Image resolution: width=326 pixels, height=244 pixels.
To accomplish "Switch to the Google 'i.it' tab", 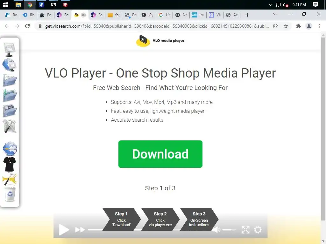I will click(164, 15).
